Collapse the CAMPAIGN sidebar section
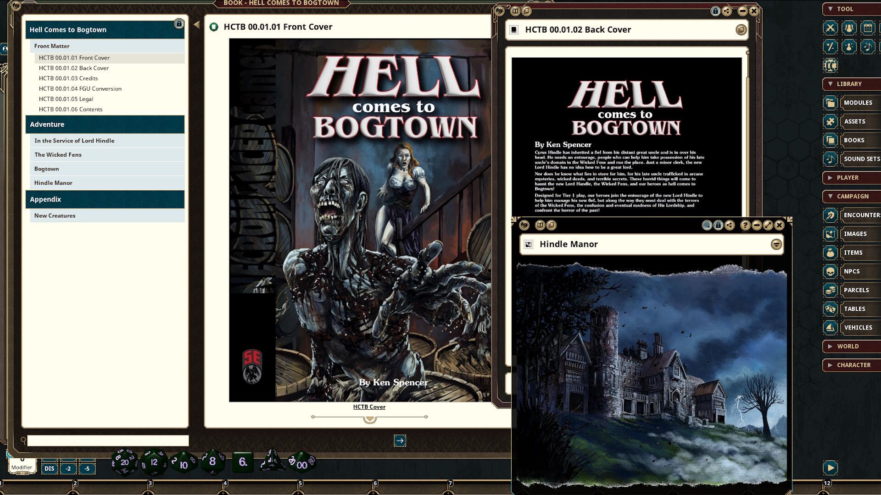 (x=852, y=196)
